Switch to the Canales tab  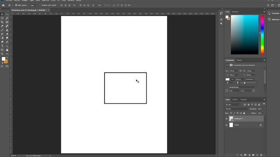[x=235, y=100]
